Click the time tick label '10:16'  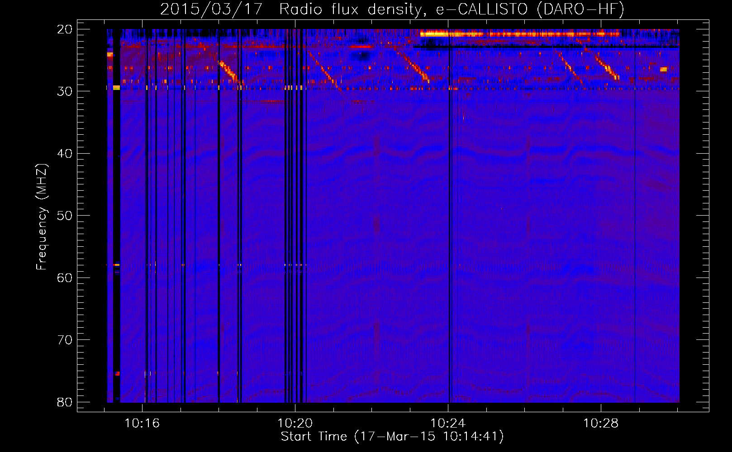click(x=142, y=424)
